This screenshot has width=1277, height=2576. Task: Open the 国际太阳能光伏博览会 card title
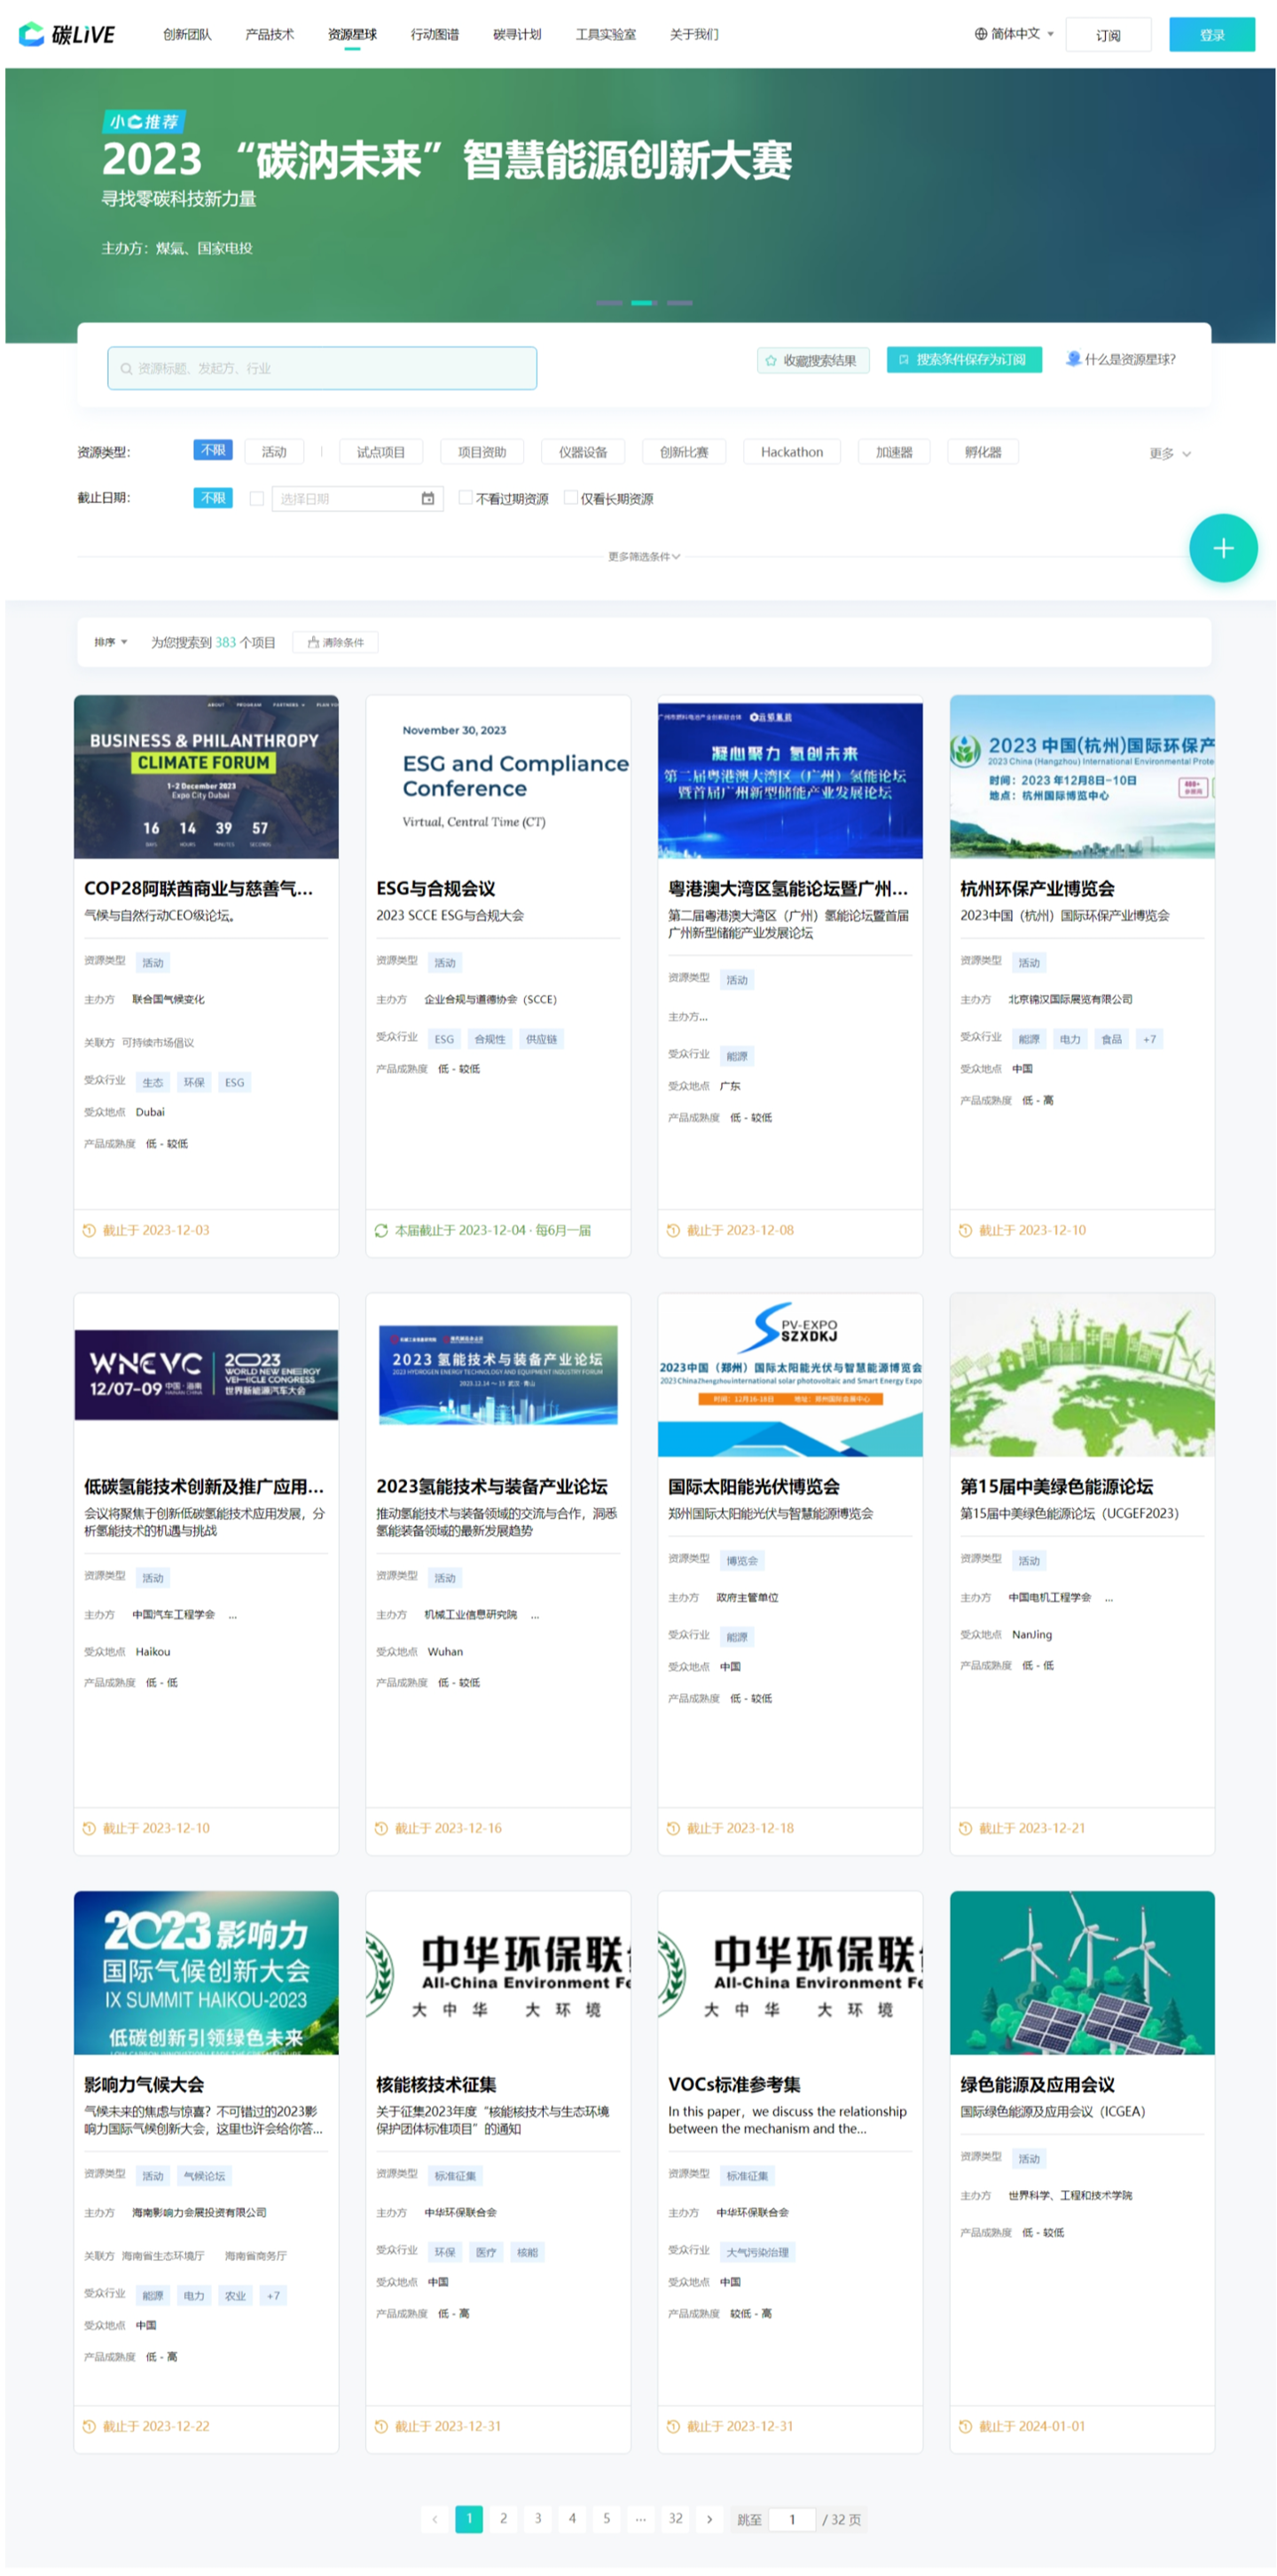(x=754, y=1487)
